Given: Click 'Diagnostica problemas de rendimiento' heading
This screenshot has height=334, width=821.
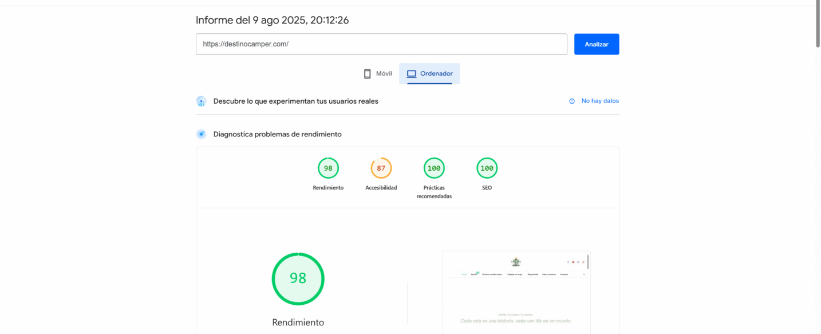Looking at the screenshot, I should 278,134.
